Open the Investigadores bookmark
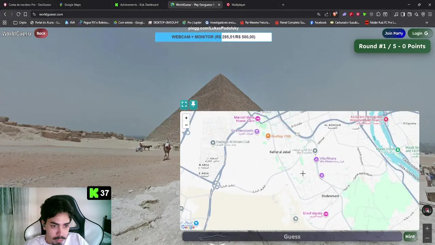This screenshot has height=245, width=435. pos(221,22)
